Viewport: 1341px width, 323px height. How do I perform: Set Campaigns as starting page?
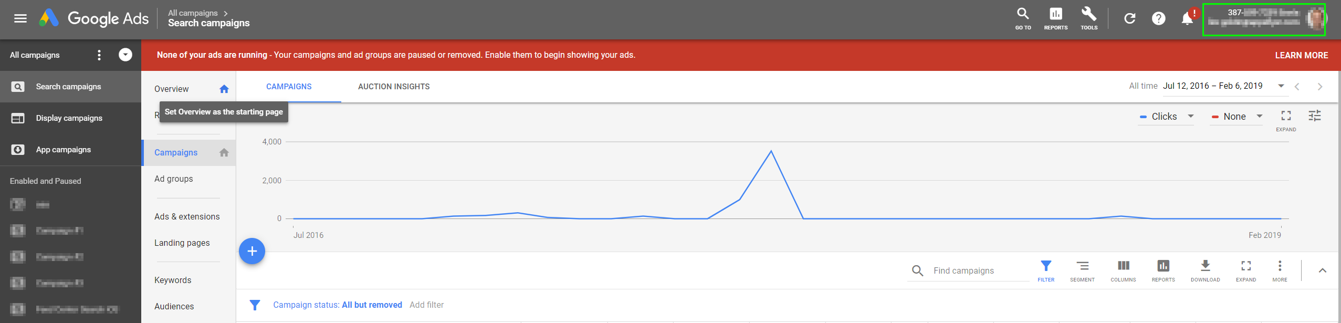point(224,153)
